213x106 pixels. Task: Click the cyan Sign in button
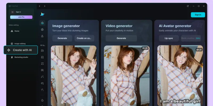(x=198, y=15)
